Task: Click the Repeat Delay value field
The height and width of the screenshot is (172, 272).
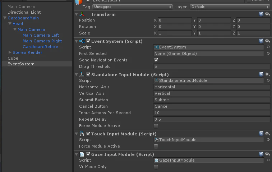Action: 212,119
